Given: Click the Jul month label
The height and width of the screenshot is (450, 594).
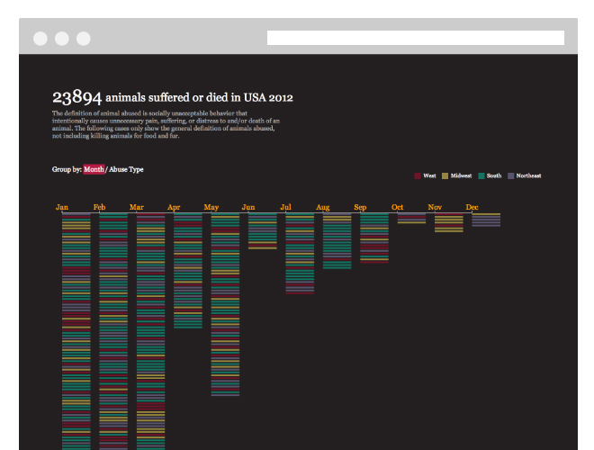Looking at the screenshot, I should pyautogui.click(x=285, y=207).
